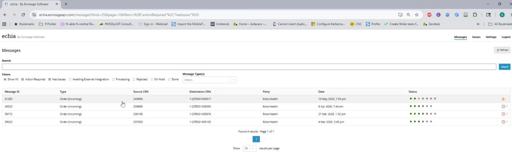
Task: Click the install app icon in address bar
Action: click(400, 15)
